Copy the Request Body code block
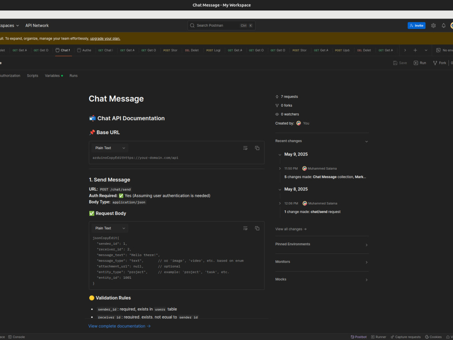Image resolution: width=453 pixels, height=340 pixels. [x=257, y=228]
